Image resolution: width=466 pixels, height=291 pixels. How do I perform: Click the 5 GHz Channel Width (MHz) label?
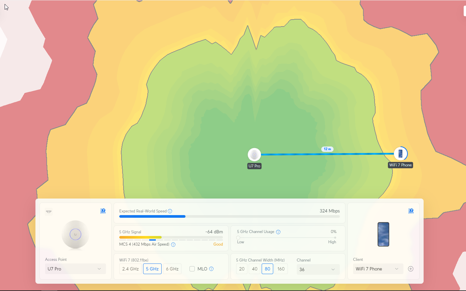click(x=260, y=260)
